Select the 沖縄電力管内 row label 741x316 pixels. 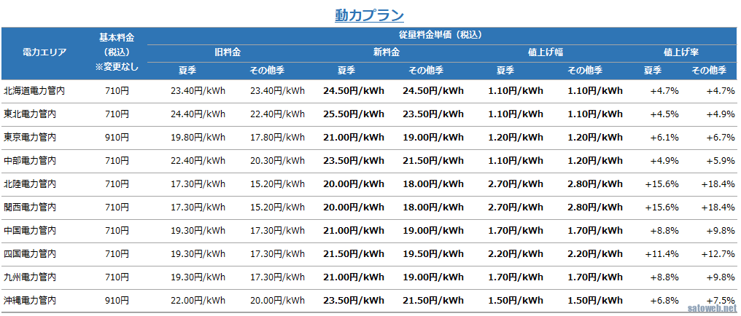[x=30, y=301]
